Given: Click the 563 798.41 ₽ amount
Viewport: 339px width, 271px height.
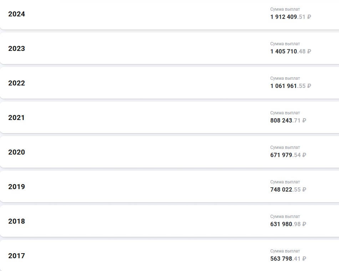Looking at the screenshot, I should [288, 259].
